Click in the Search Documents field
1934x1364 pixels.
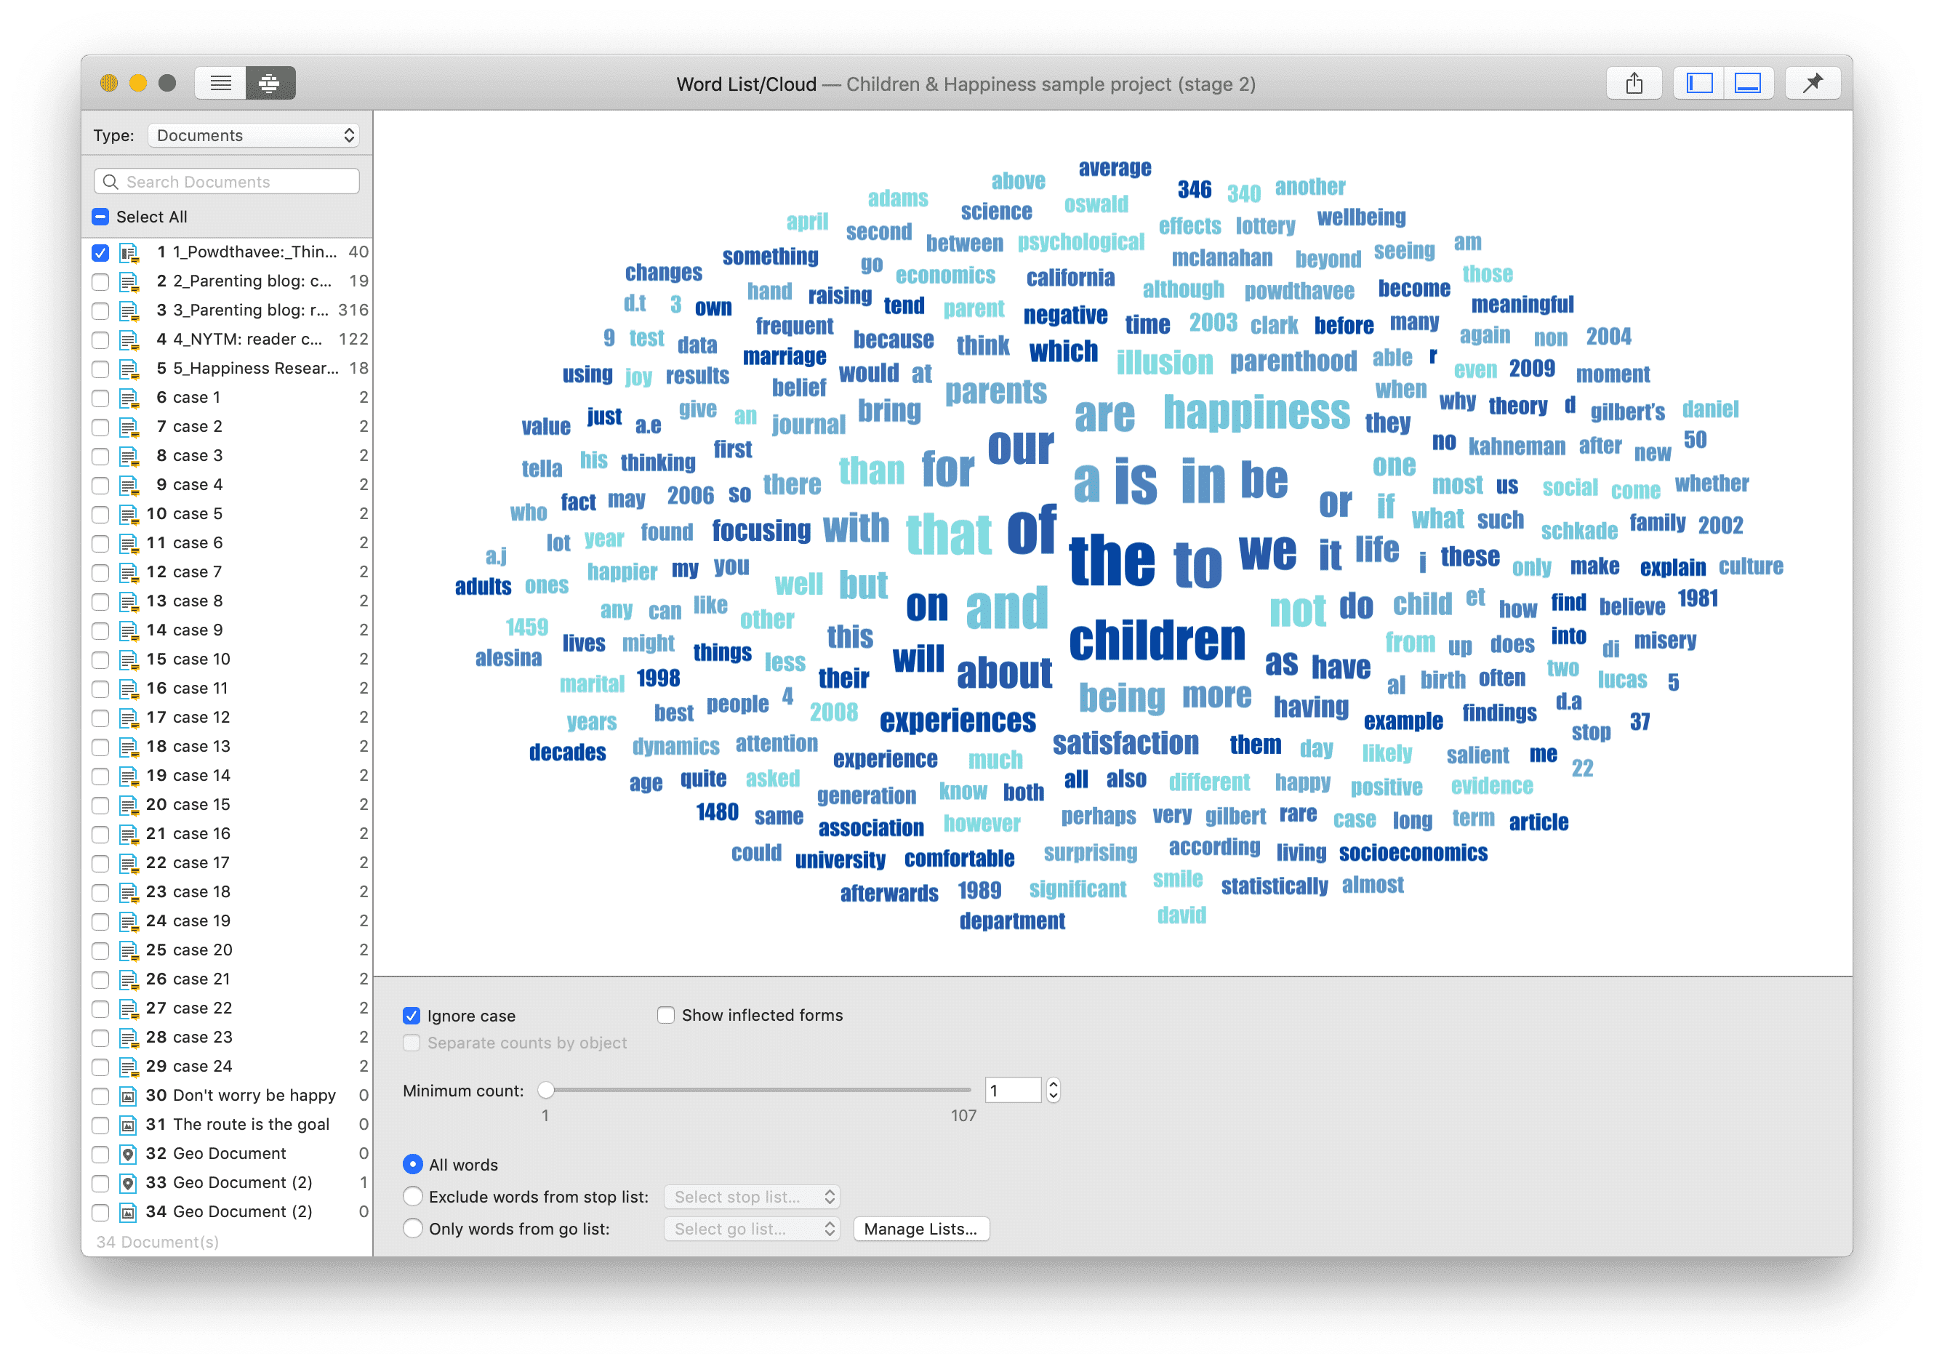point(227,182)
